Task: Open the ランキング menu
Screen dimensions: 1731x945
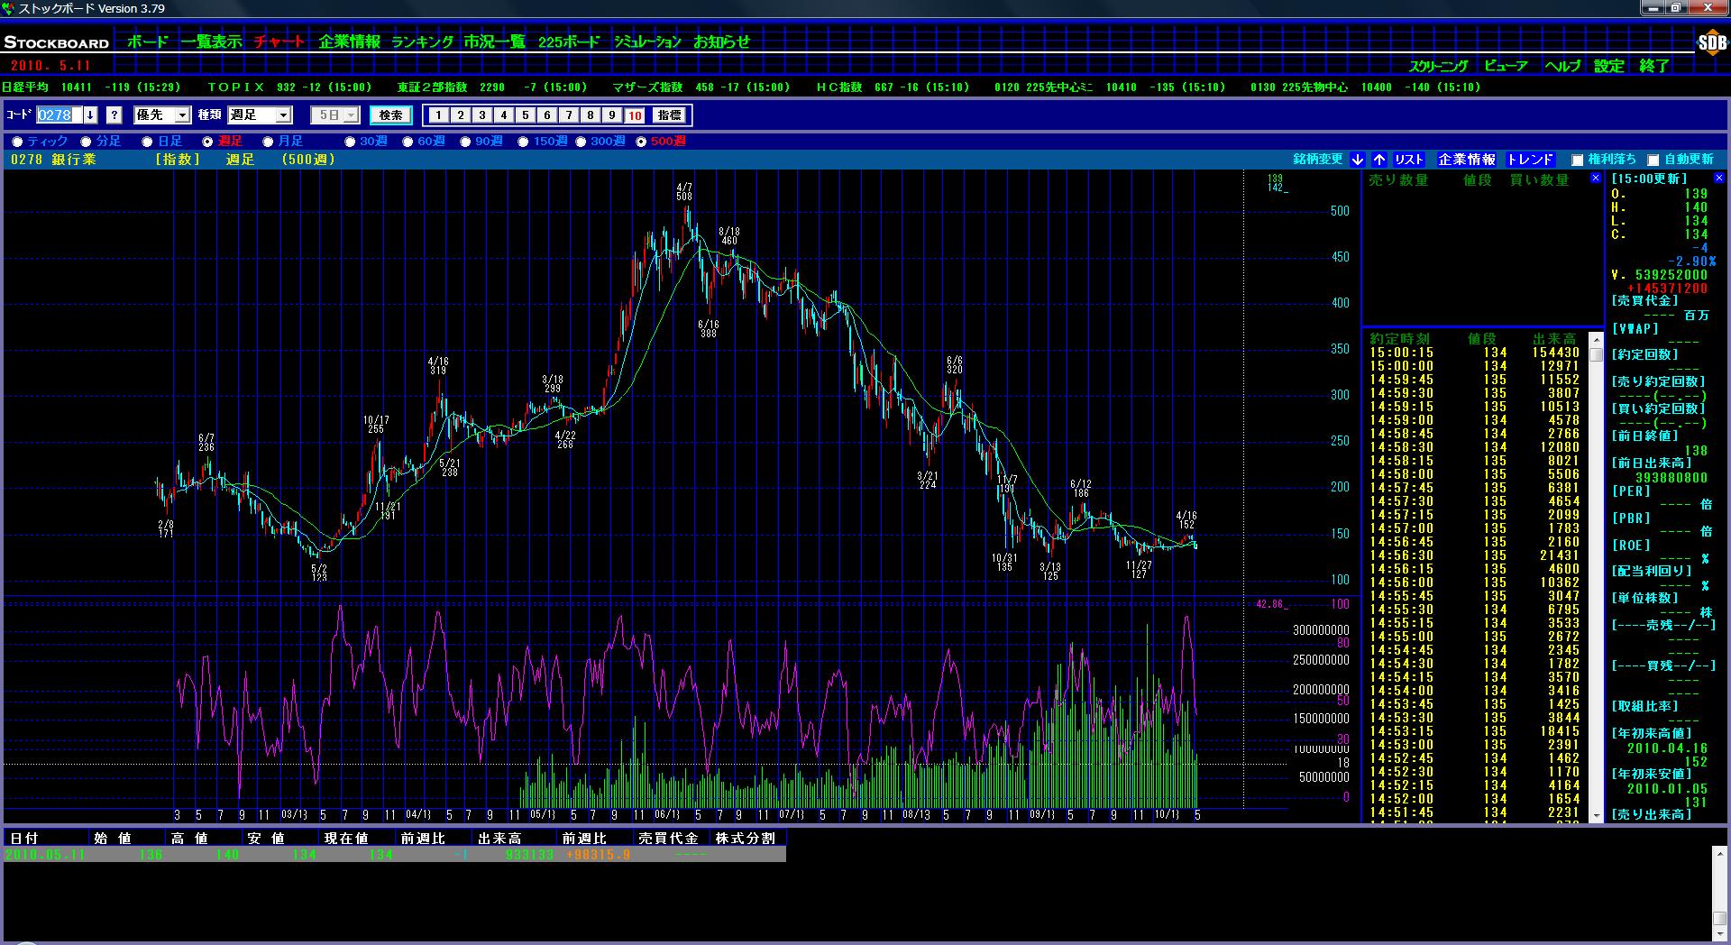Action: click(422, 41)
